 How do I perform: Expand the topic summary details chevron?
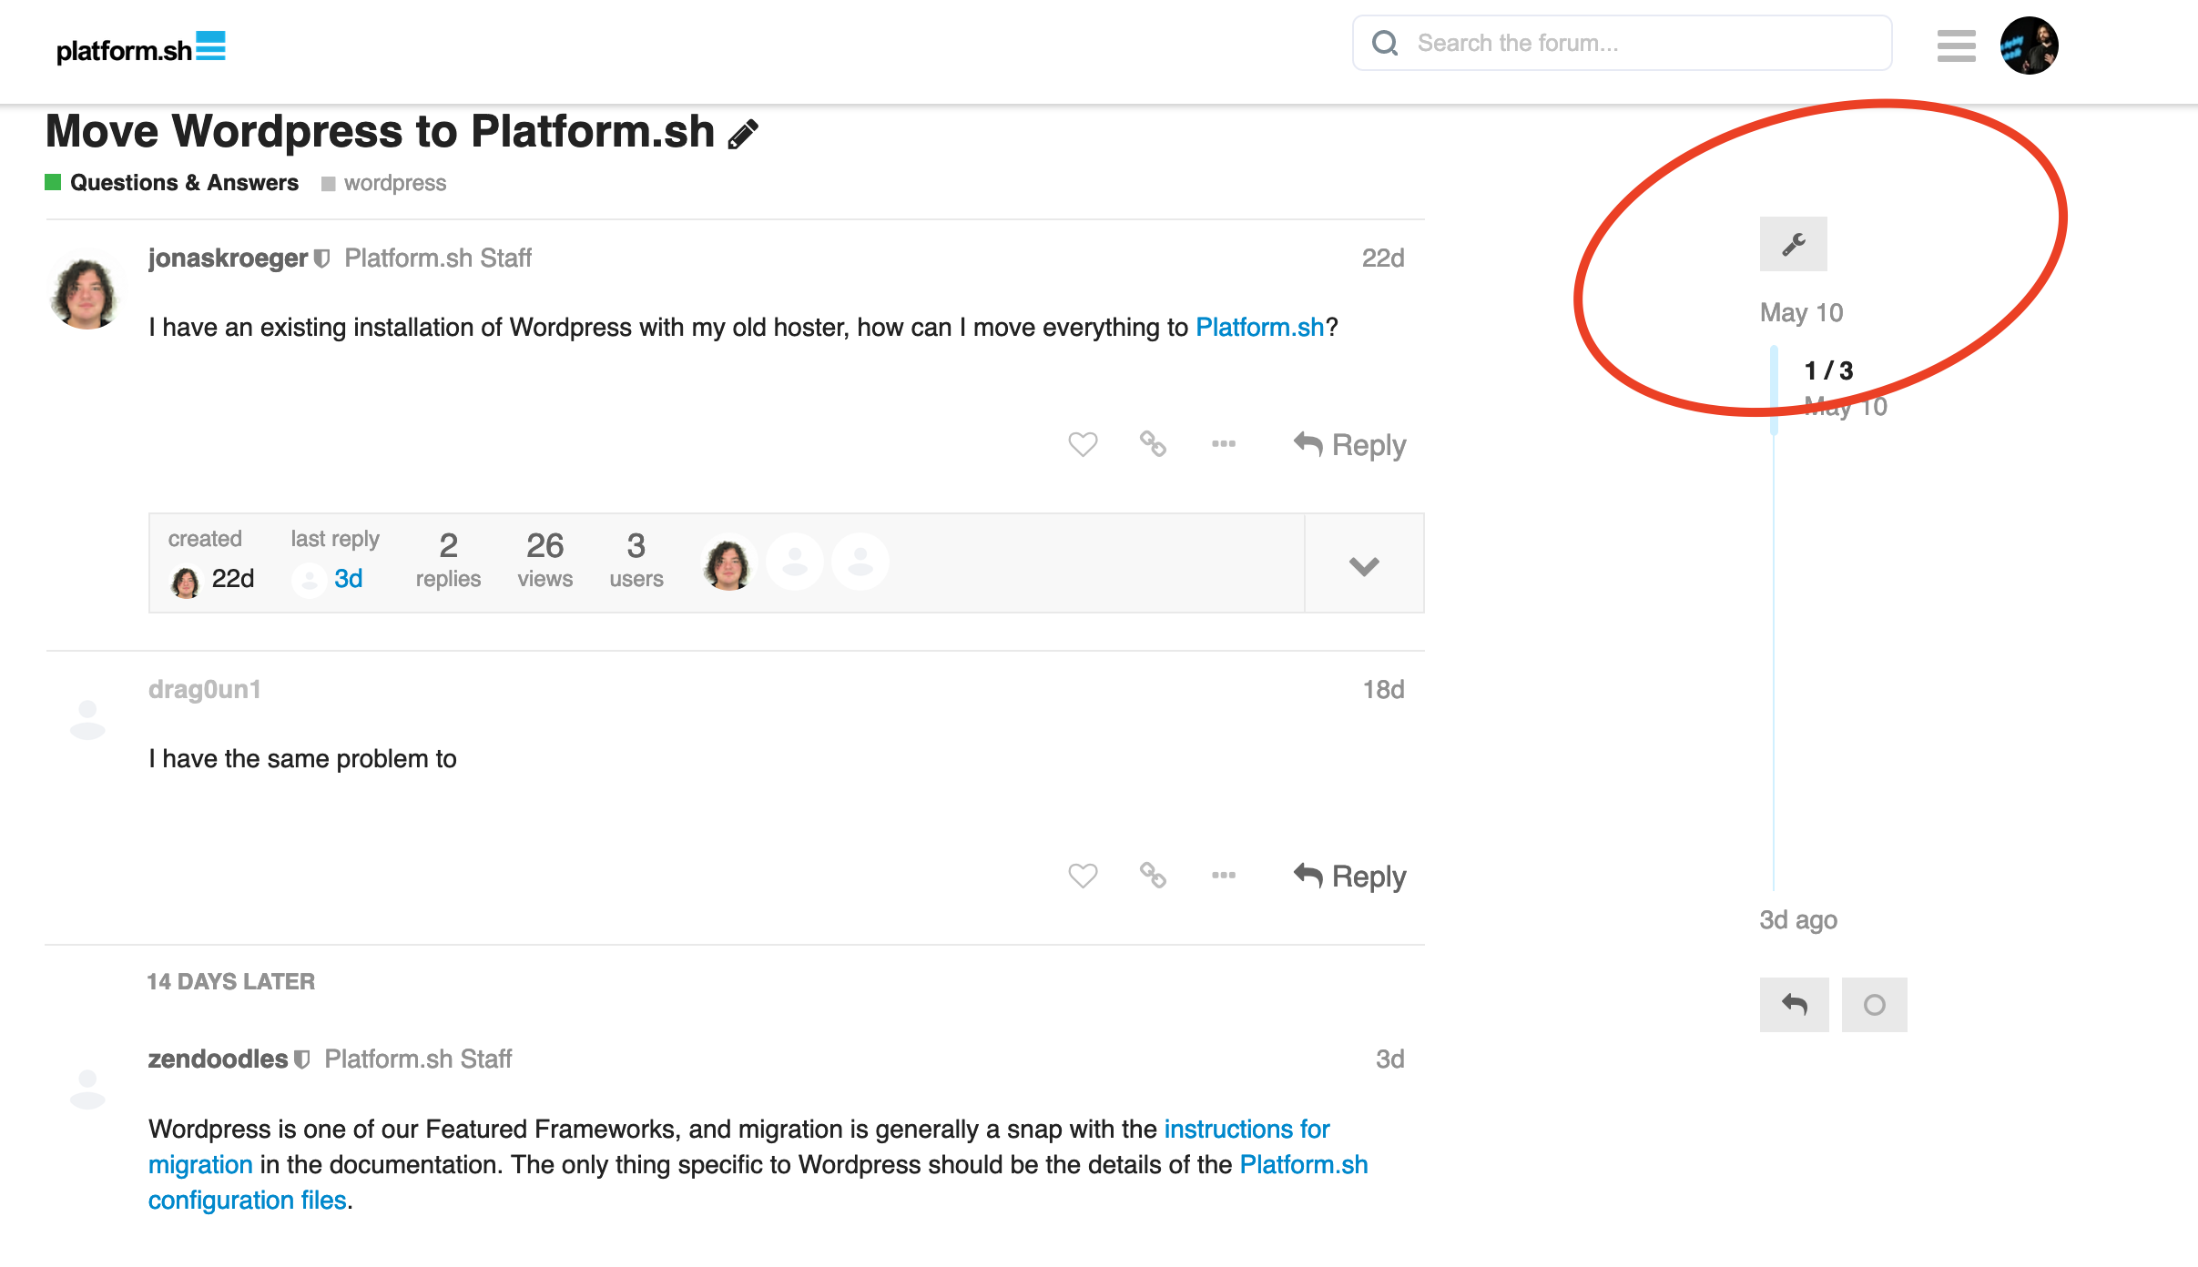click(1364, 564)
